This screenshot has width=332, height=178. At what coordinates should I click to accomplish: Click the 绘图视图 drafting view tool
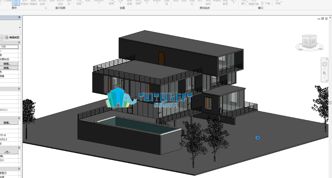point(129,2)
